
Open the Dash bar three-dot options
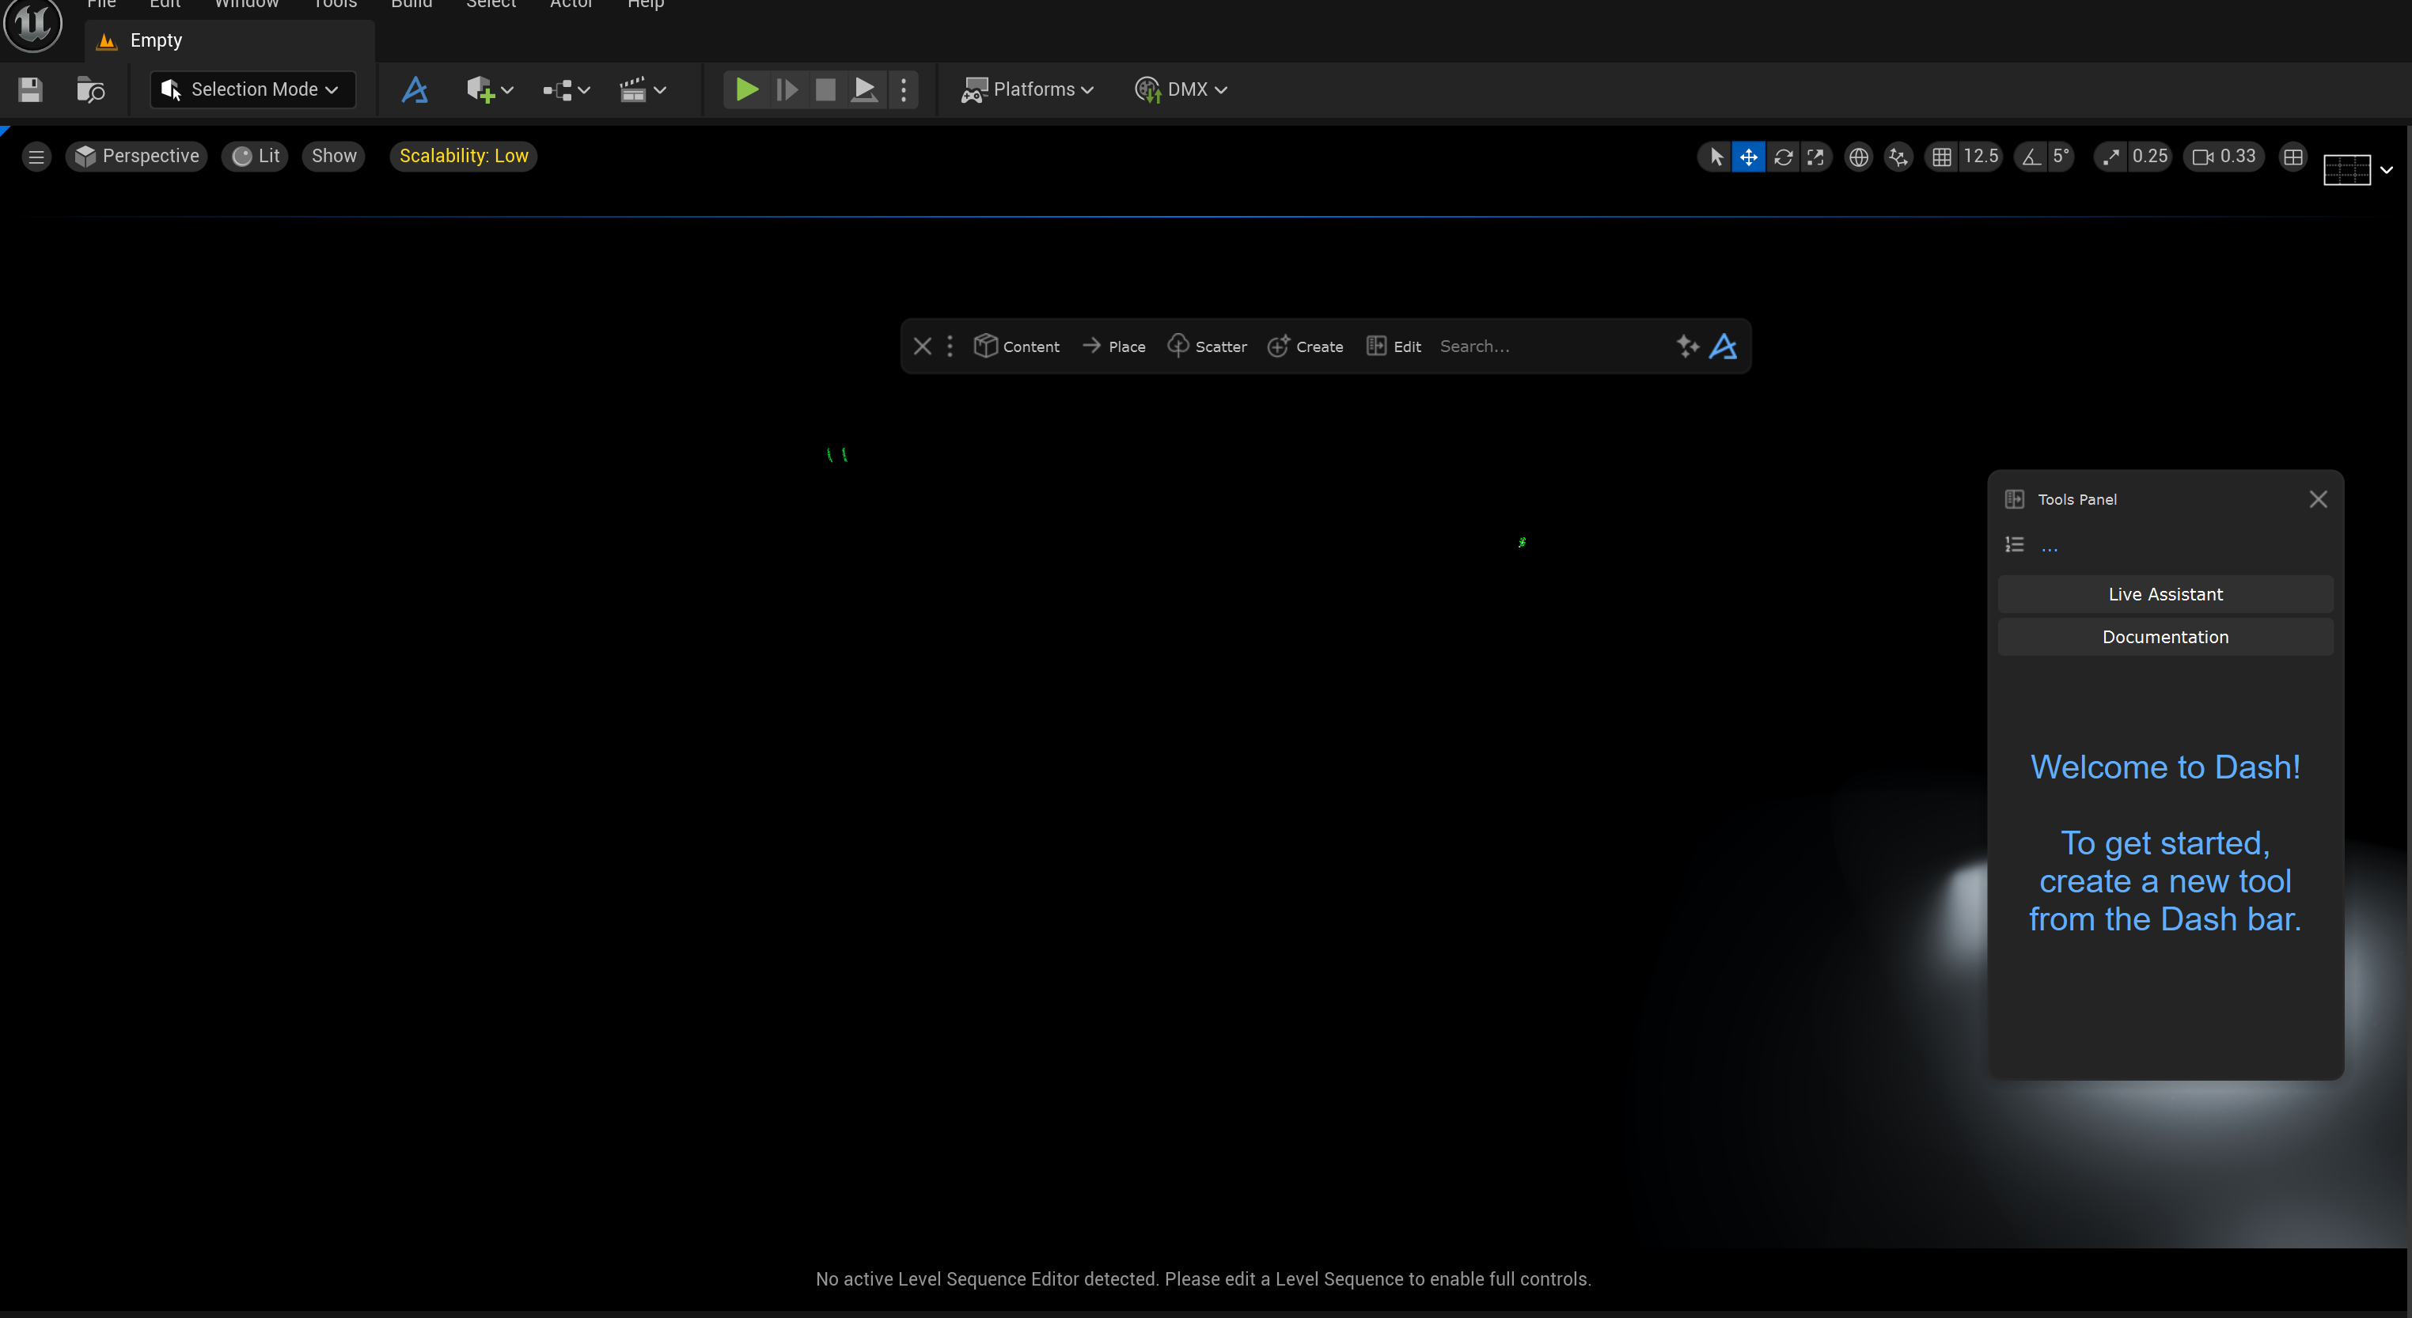tap(950, 347)
